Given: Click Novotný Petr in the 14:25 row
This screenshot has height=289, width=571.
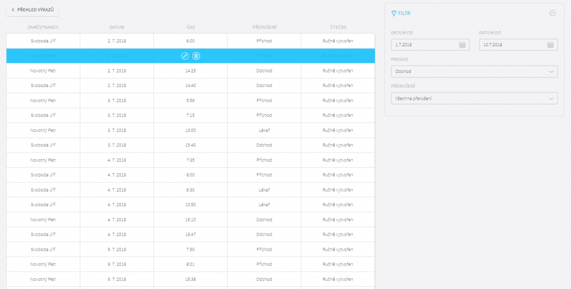Looking at the screenshot, I should pos(43,71).
